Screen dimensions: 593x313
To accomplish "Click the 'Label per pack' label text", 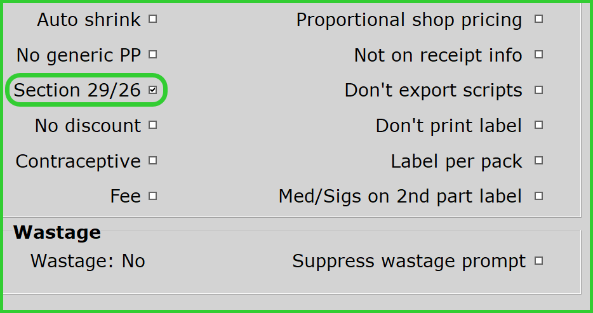I will tap(456, 161).
